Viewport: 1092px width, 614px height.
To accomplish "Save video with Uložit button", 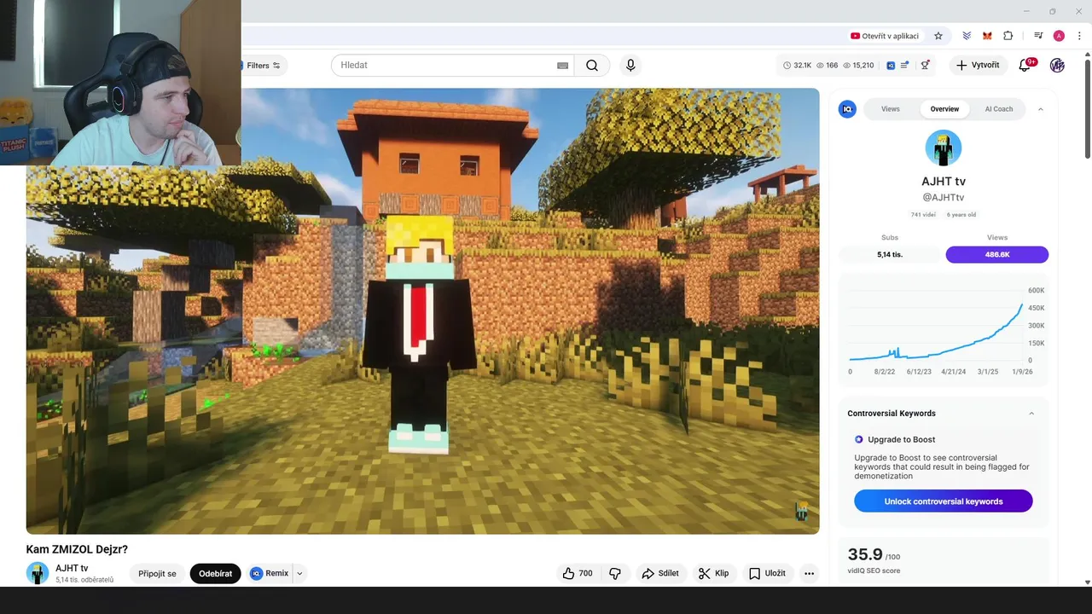I will point(767,573).
